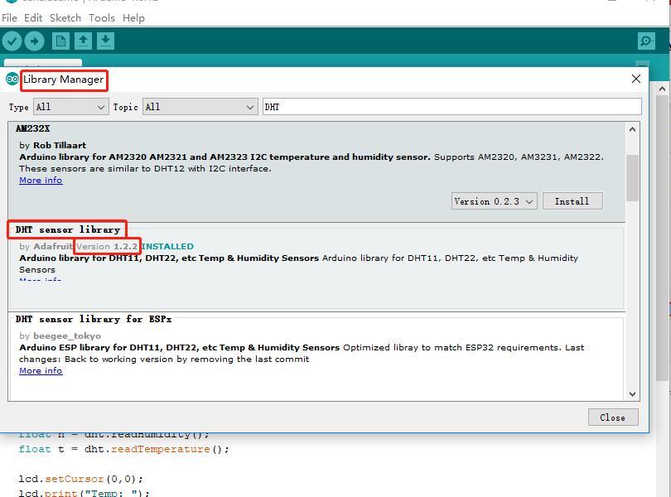Click the Upload arrow icon
Screen dimensions: 671x497
click(x=34, y=41)
